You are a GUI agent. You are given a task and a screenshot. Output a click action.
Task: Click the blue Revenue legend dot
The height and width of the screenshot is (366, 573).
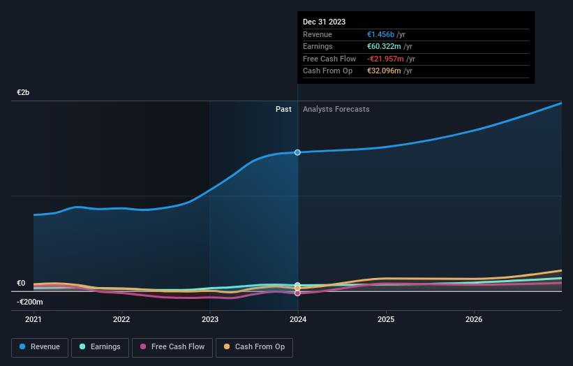click(22, 346)
